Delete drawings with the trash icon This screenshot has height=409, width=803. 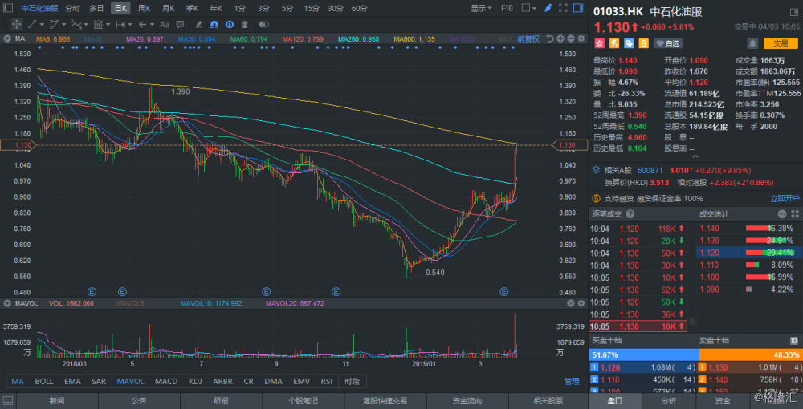pyautogui.click(x=245, y=24)
